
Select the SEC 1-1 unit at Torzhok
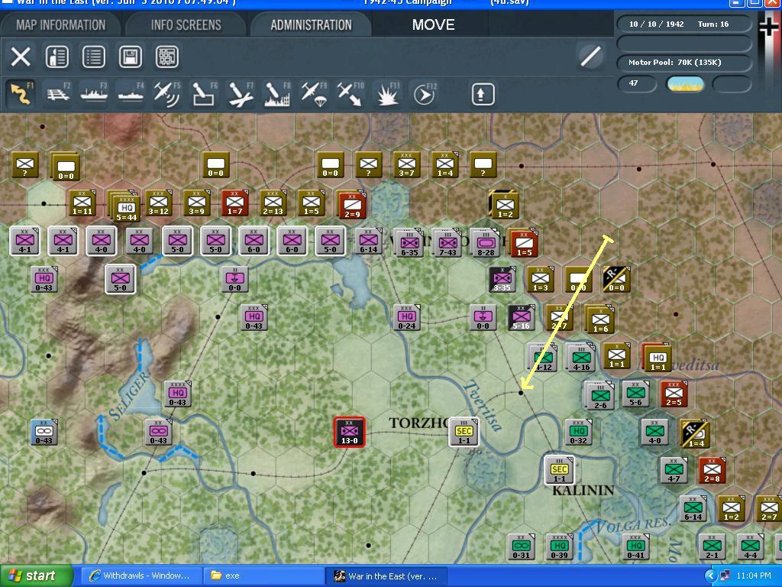464,433
